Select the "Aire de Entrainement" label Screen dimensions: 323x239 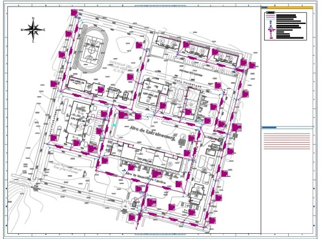pos(152,132)
